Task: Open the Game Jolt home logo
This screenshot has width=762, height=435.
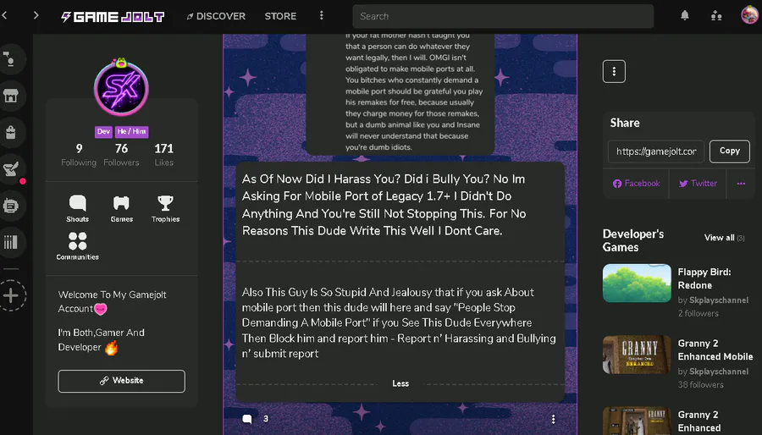Action: (x=113, y=17)
